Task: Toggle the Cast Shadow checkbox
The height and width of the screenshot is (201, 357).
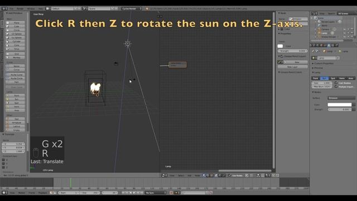Action: point(336,83)
